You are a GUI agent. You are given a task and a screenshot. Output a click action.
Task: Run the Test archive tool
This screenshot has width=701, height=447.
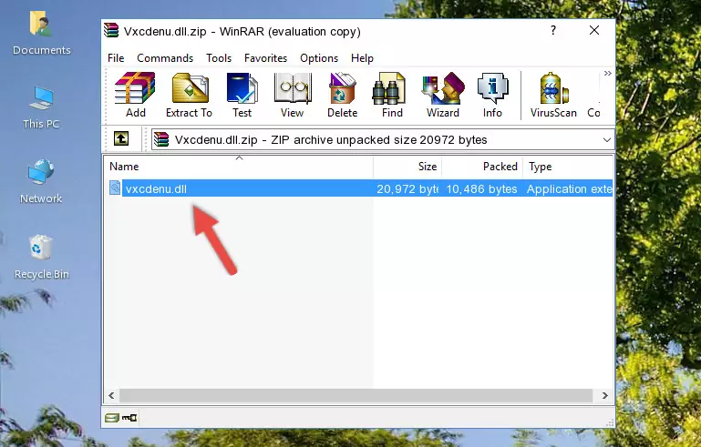pos(242,95)
